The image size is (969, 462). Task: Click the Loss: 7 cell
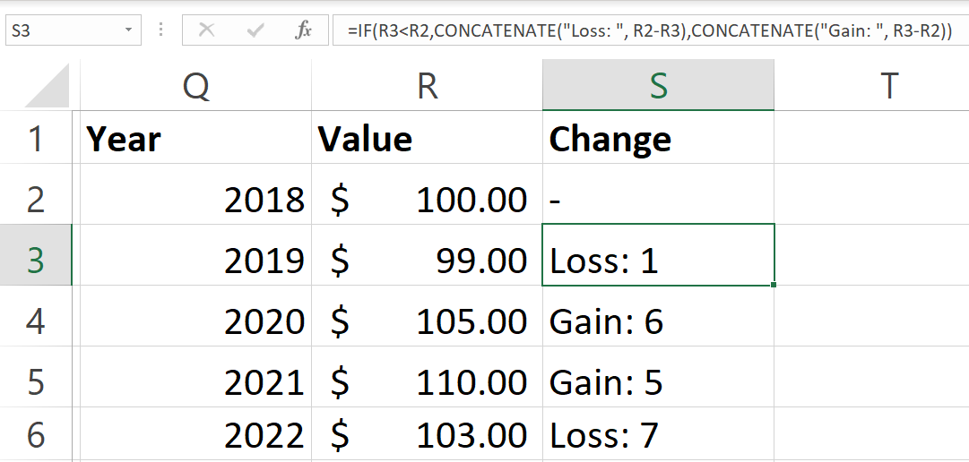click(x=658, y=433)
